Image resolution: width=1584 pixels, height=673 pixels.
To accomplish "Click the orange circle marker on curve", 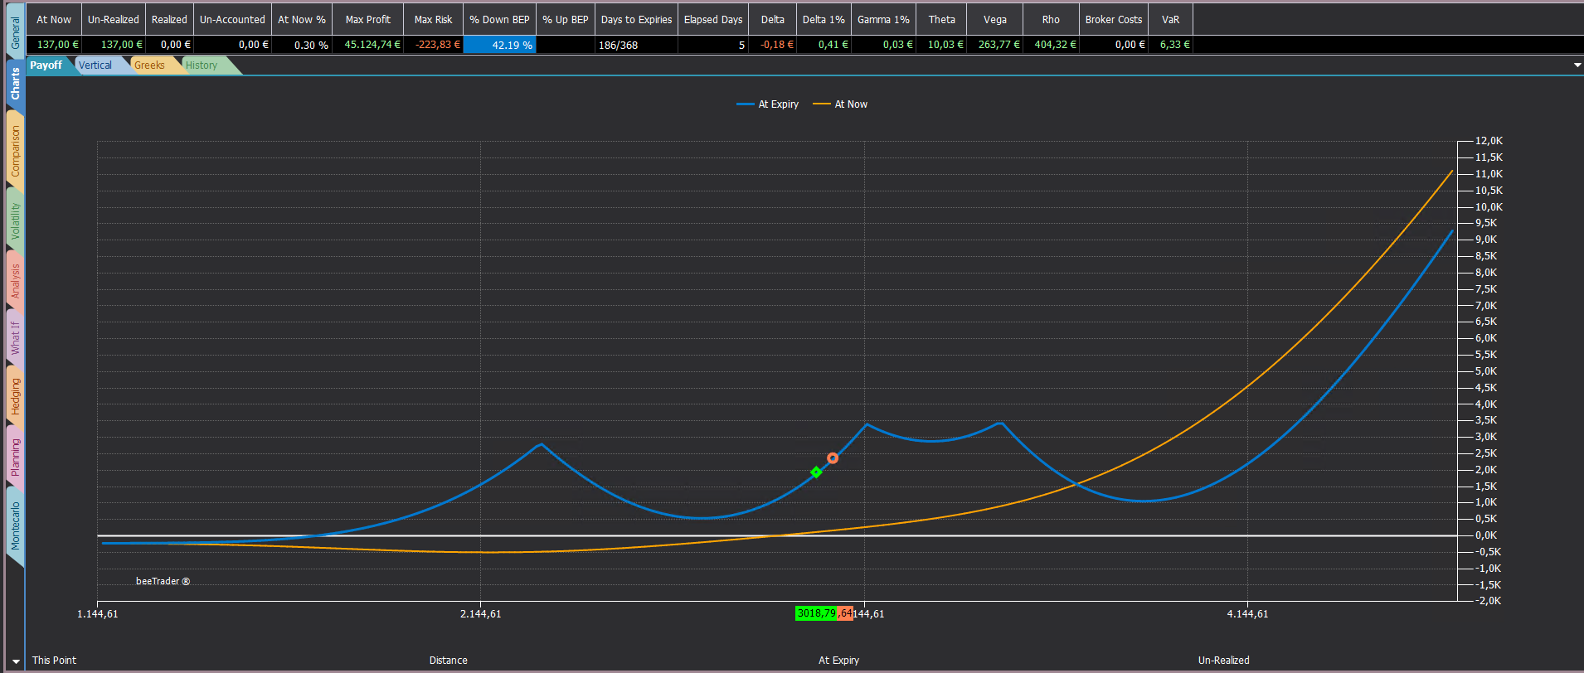I will (833, 458).
